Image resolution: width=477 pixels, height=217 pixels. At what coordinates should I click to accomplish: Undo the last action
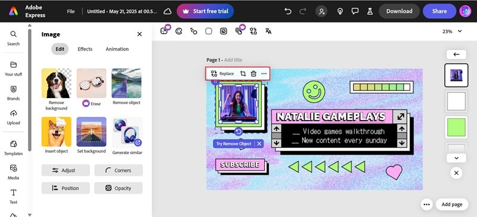coord(287,11)
